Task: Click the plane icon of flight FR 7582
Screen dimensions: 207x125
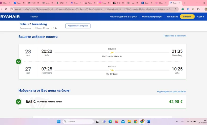Action: coord(112,70)
